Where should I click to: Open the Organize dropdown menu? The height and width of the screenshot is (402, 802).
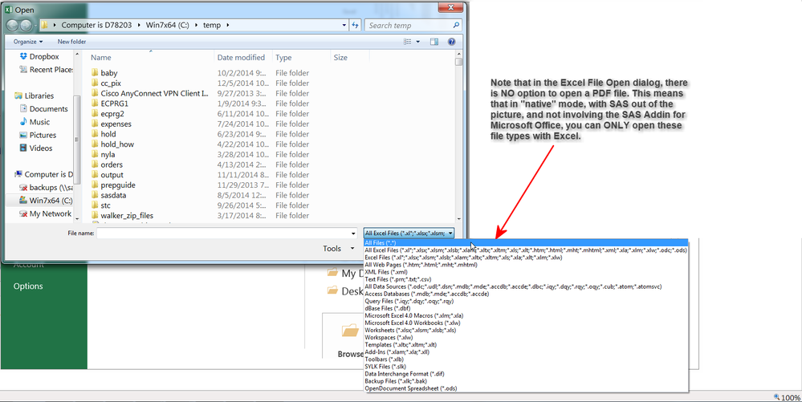tap(28, 42)
